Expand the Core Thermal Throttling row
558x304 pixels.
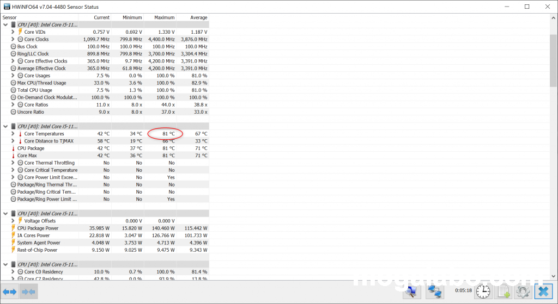pos(13,163)
